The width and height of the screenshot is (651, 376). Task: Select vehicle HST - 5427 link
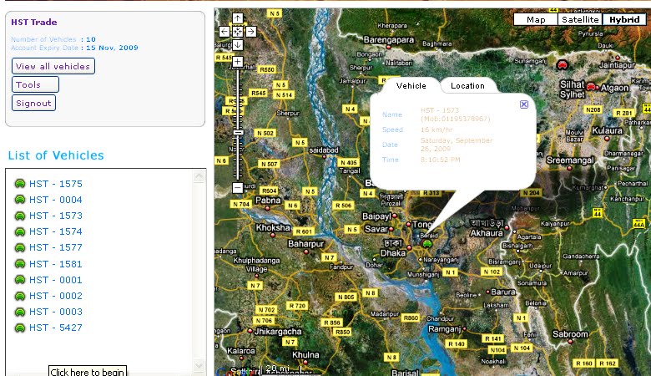pyautogui.click(x=56, y=328)
